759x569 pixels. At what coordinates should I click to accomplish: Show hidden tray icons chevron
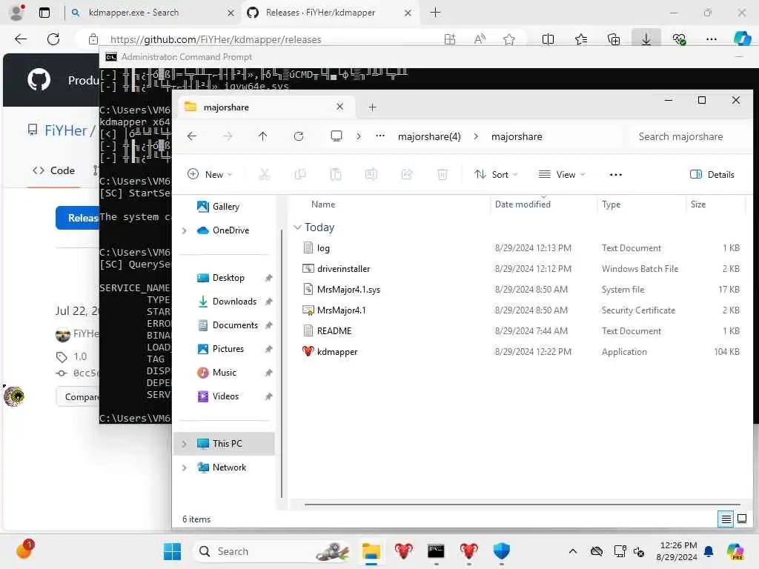click(573, 551)
